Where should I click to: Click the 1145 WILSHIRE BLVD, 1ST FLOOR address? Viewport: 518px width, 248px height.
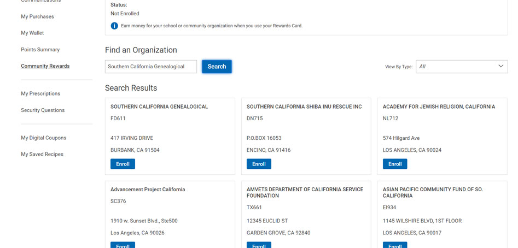(422, 221)
